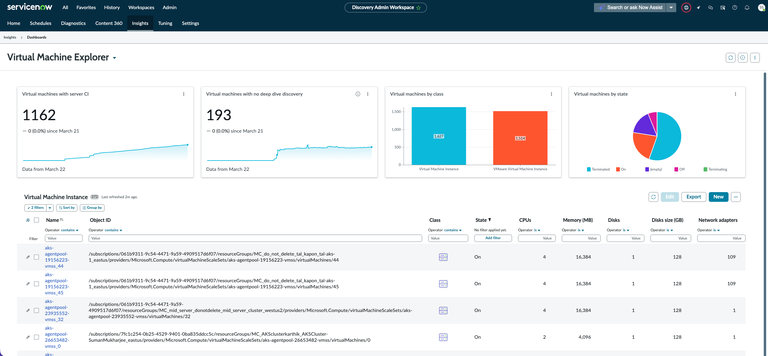Edit row vmss_32 with pencil icon
Viewport: 768px width, 356px height.
pos(28,310)
